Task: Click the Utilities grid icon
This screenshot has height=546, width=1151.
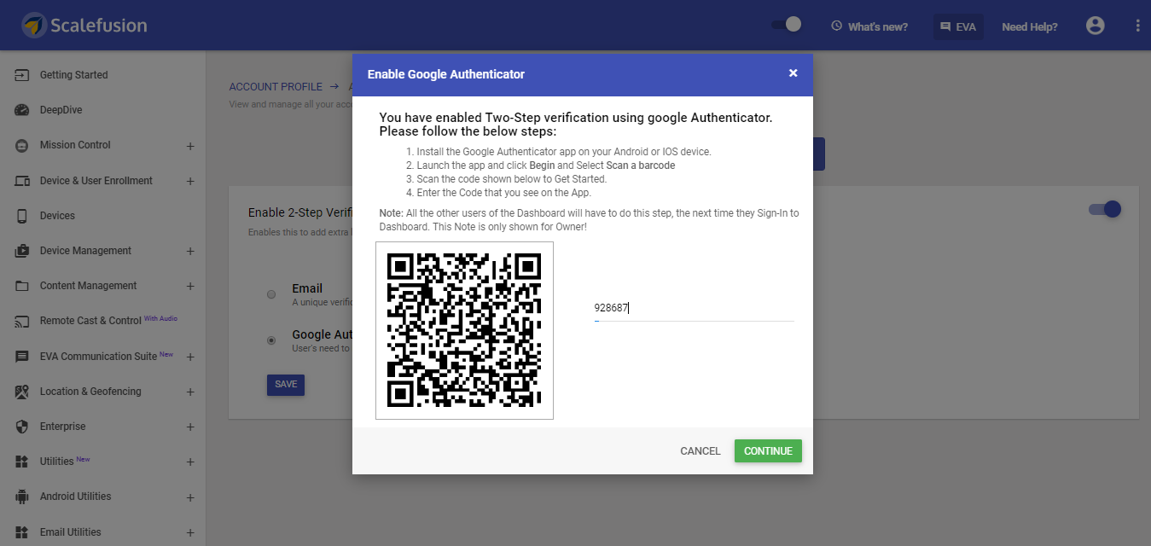Action: 22,462
